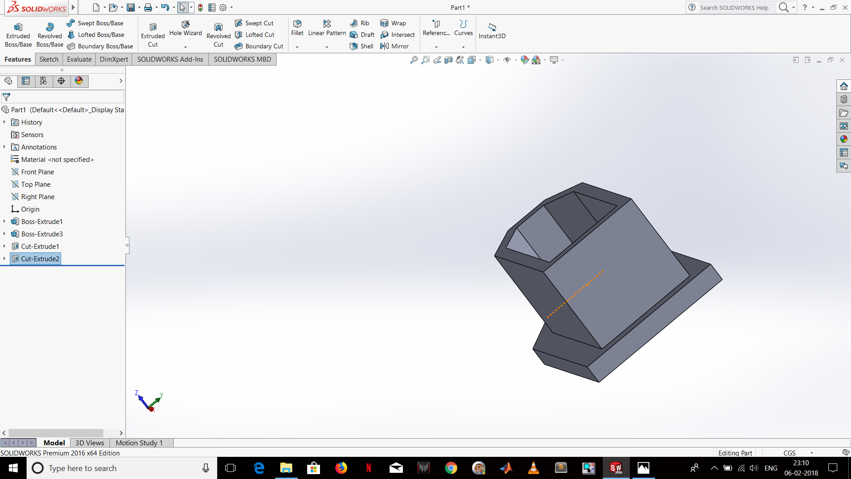Select the Shell feature
Screen dimensions: 851x479
pyautogui.click(x=361, y=46)
